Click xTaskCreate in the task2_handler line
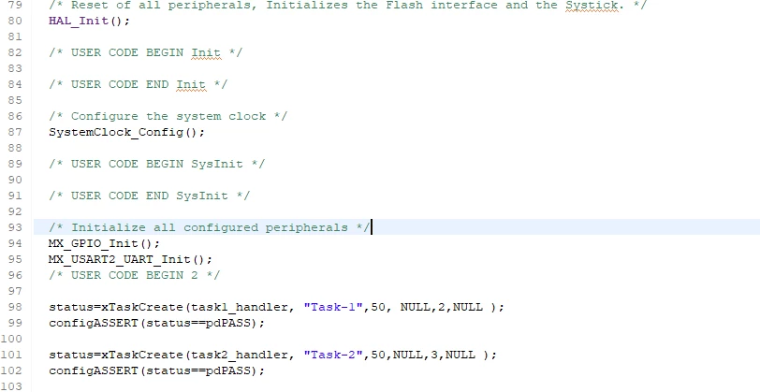 click(142, 355)
